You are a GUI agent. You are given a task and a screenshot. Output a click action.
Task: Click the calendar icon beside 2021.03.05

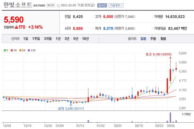58,6
